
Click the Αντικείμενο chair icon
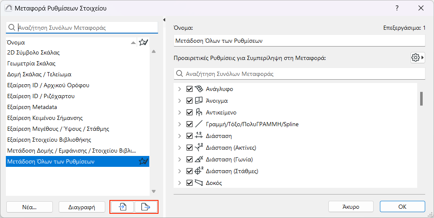(199, 112)
